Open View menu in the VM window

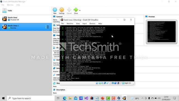click(x=78, y=24)
